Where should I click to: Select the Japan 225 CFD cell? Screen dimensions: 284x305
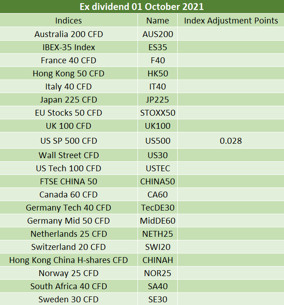click(x=69, y=99)
